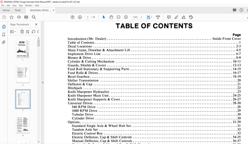Open the Window menu
The height and width of the screenshot is (144, 248).
(x=29, y=5)
